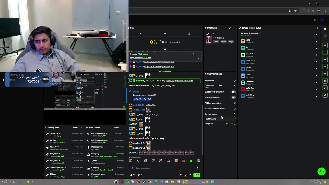The width and height of the screenshot is (329, 185).
Task: Expand the MOD reward requests
Action: (x=316, y=41)
